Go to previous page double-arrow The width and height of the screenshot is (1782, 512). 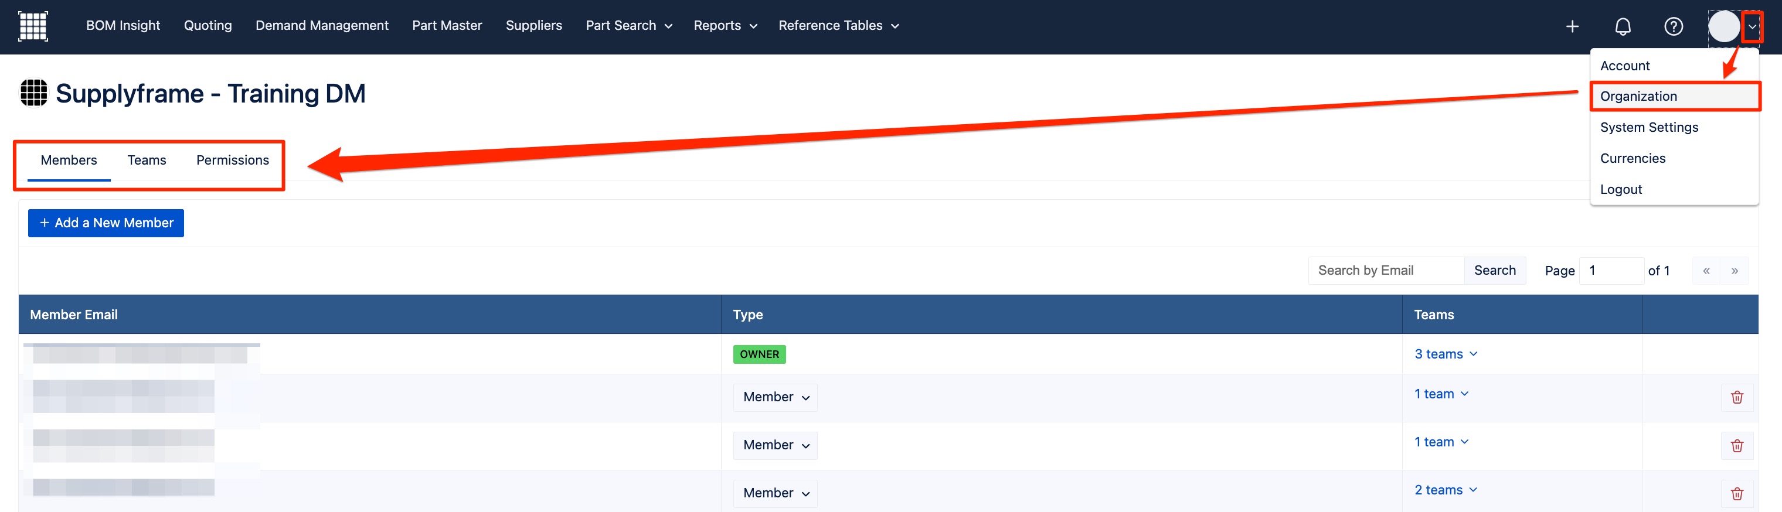click(1706, 271)
